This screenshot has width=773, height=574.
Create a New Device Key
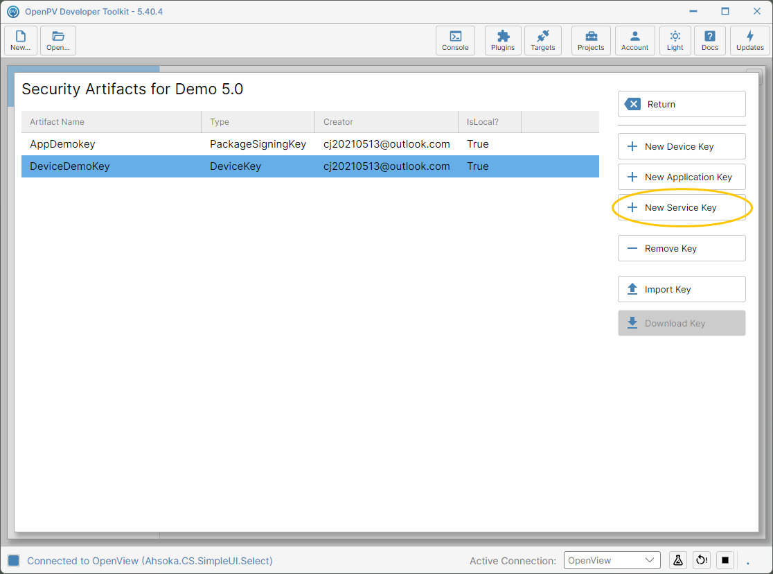(682, 146)
